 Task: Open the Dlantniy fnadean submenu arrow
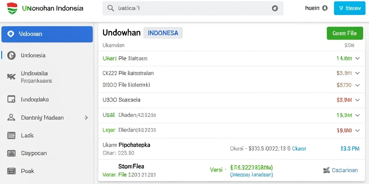point(86,118)
